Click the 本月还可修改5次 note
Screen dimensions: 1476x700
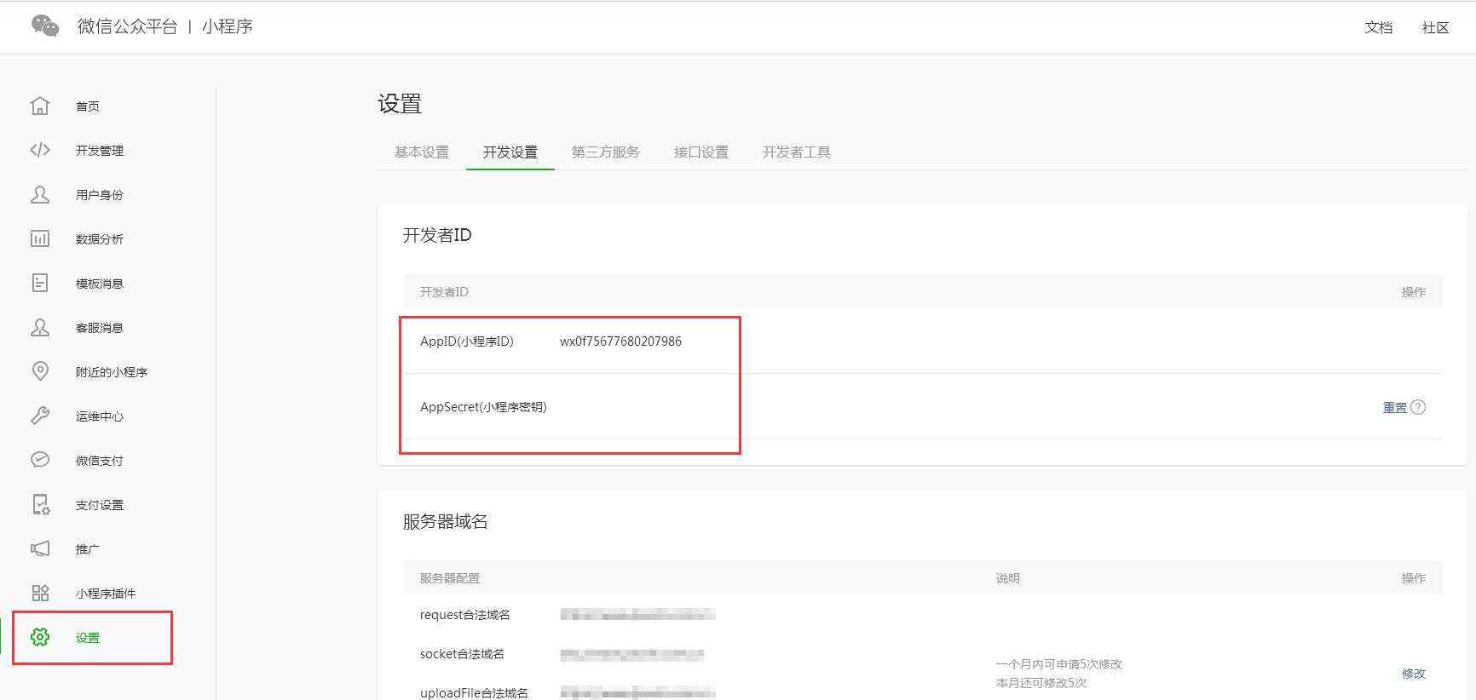pyautogui.click(x=1041, y=683)
